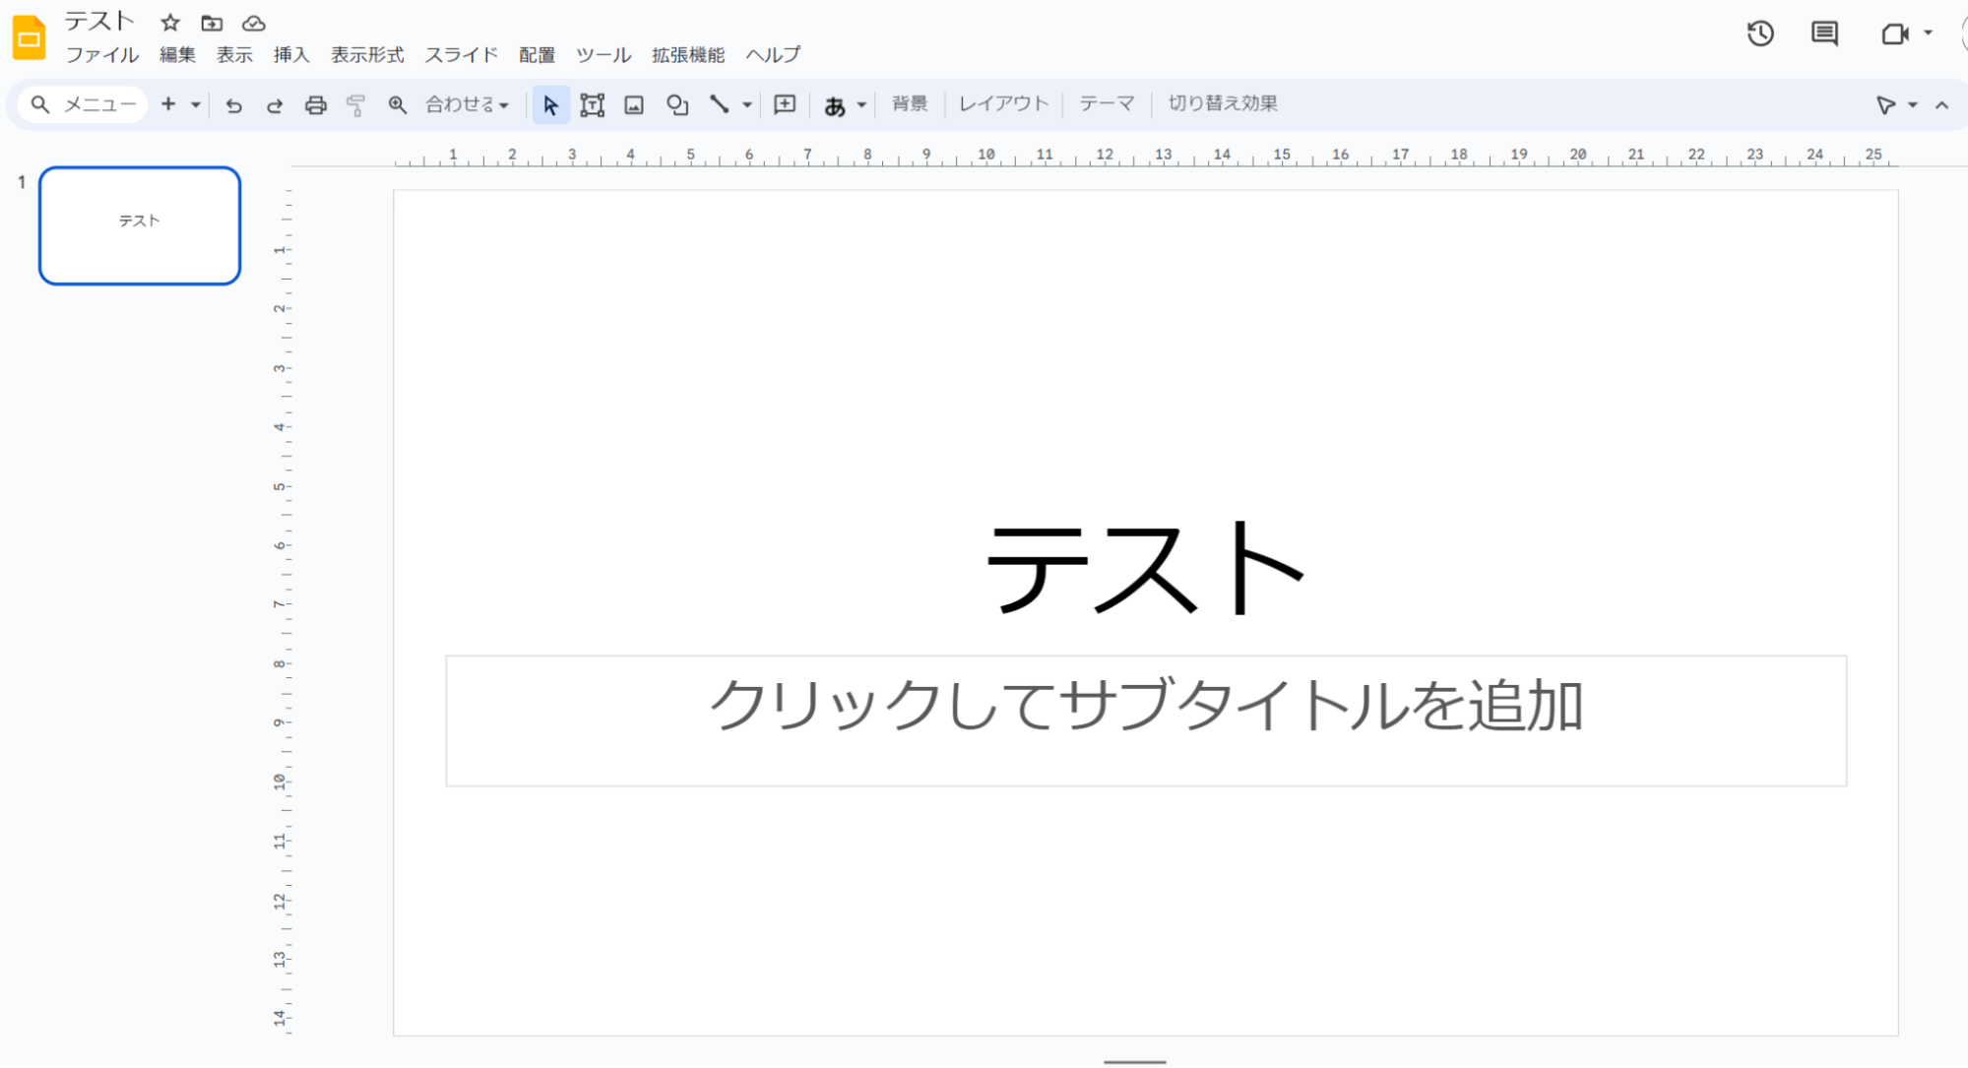Open the ファイル menu

(x=101, y=55)
